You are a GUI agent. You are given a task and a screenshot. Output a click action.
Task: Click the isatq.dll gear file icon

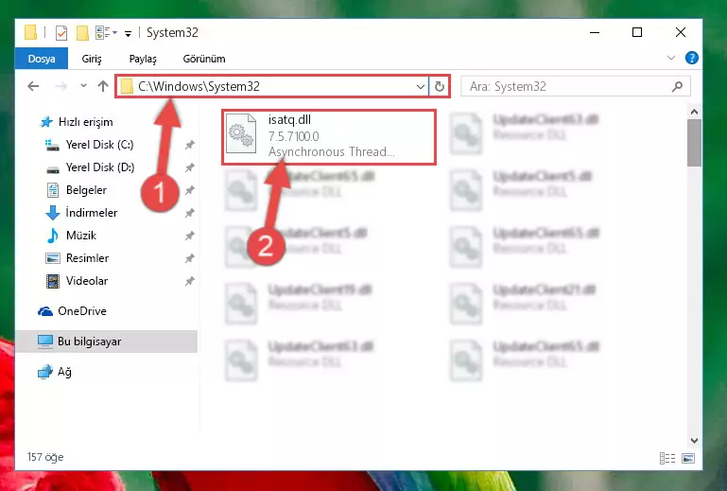click(241, 133)
